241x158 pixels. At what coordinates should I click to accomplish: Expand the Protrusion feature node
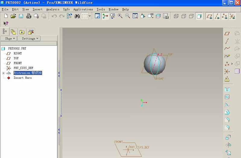tap(3, 73)
